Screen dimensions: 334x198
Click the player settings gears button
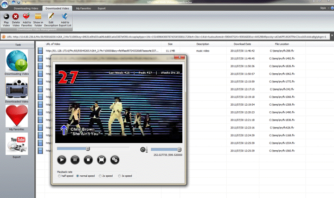[115, 160]
